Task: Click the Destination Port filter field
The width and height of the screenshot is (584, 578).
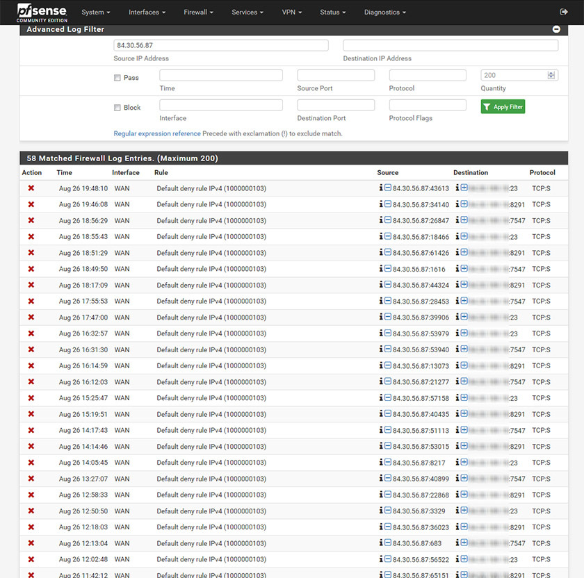Action: coord(336,105)
